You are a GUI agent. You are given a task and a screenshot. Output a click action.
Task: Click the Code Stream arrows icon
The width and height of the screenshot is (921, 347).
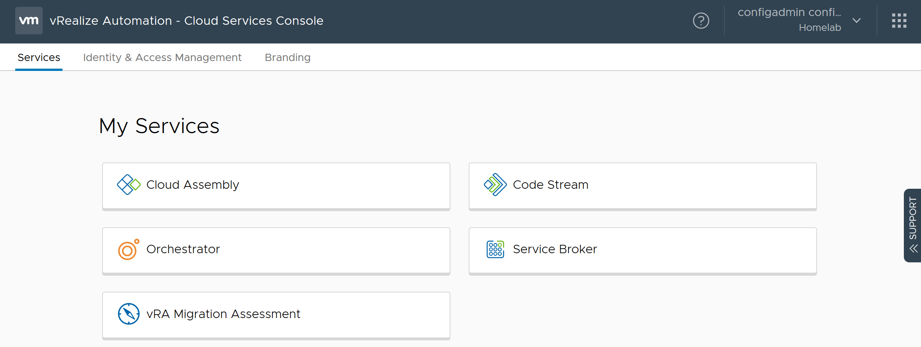495,185
